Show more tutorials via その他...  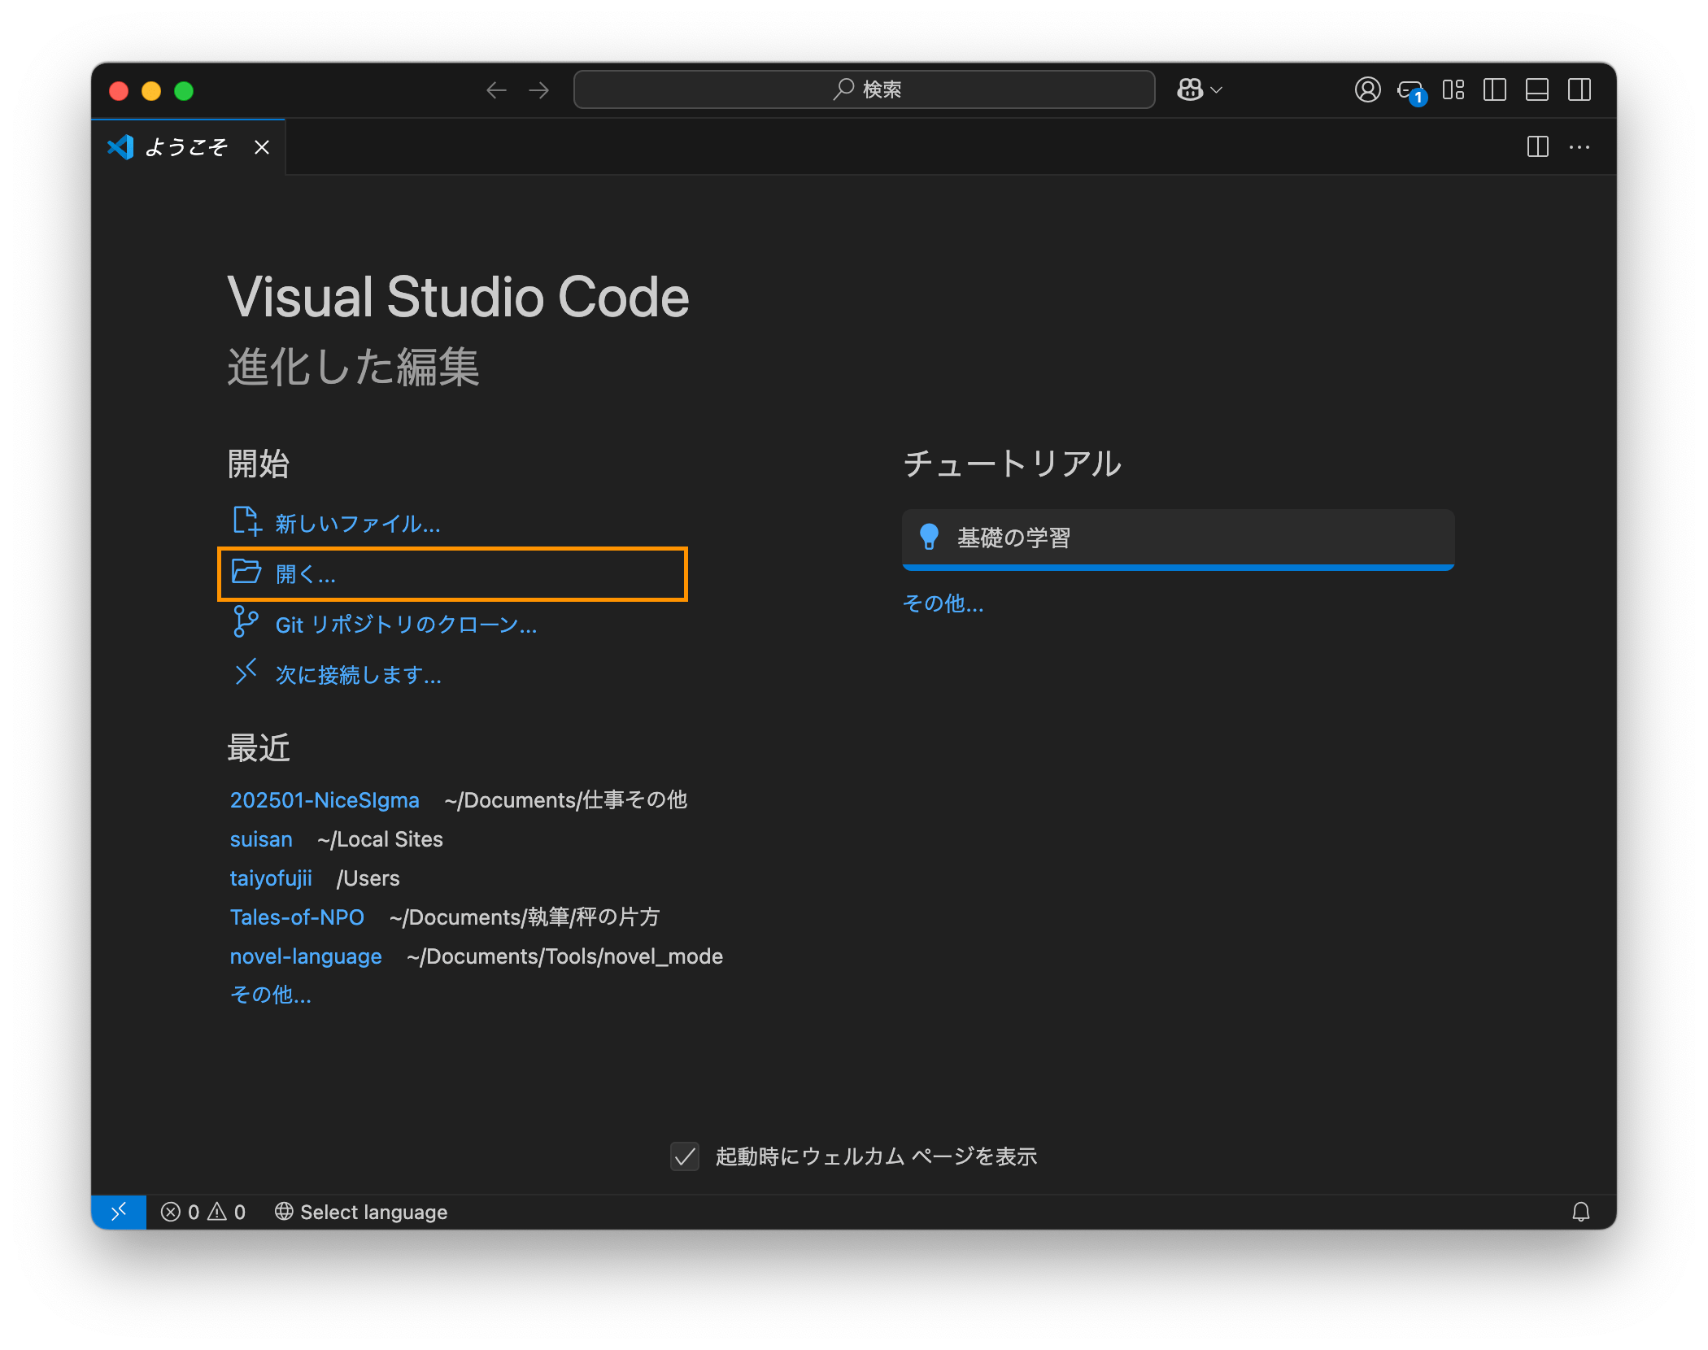pyautogui.click(x=943, y=603)
